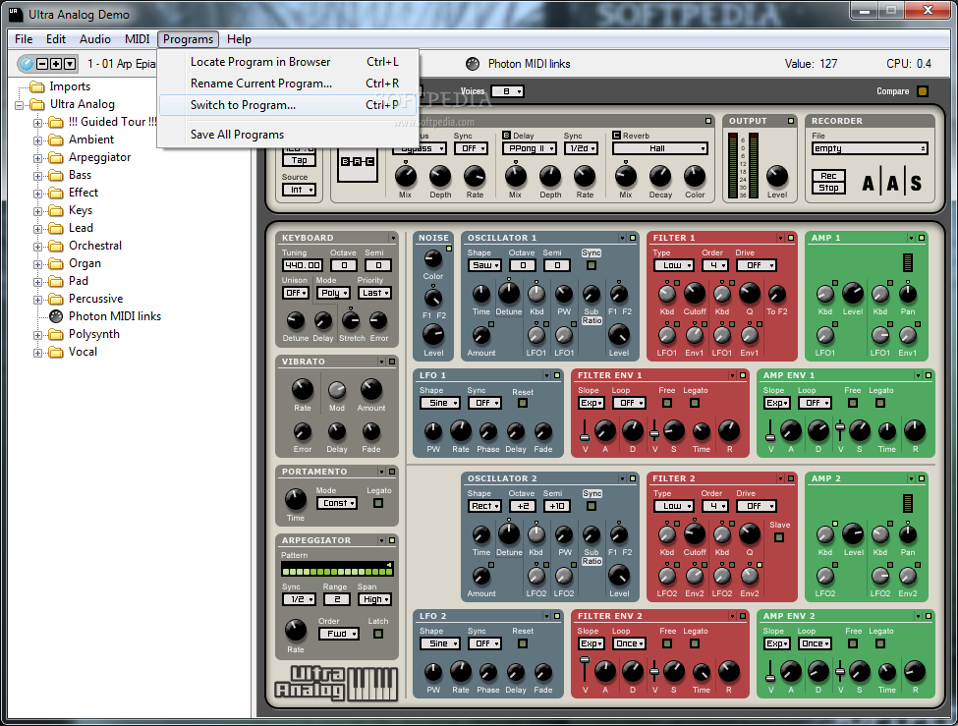Viewport: 958px width, 726px height.
Task: Open the Delay PPong II type dropdown
Action: (x=529, y=148)
